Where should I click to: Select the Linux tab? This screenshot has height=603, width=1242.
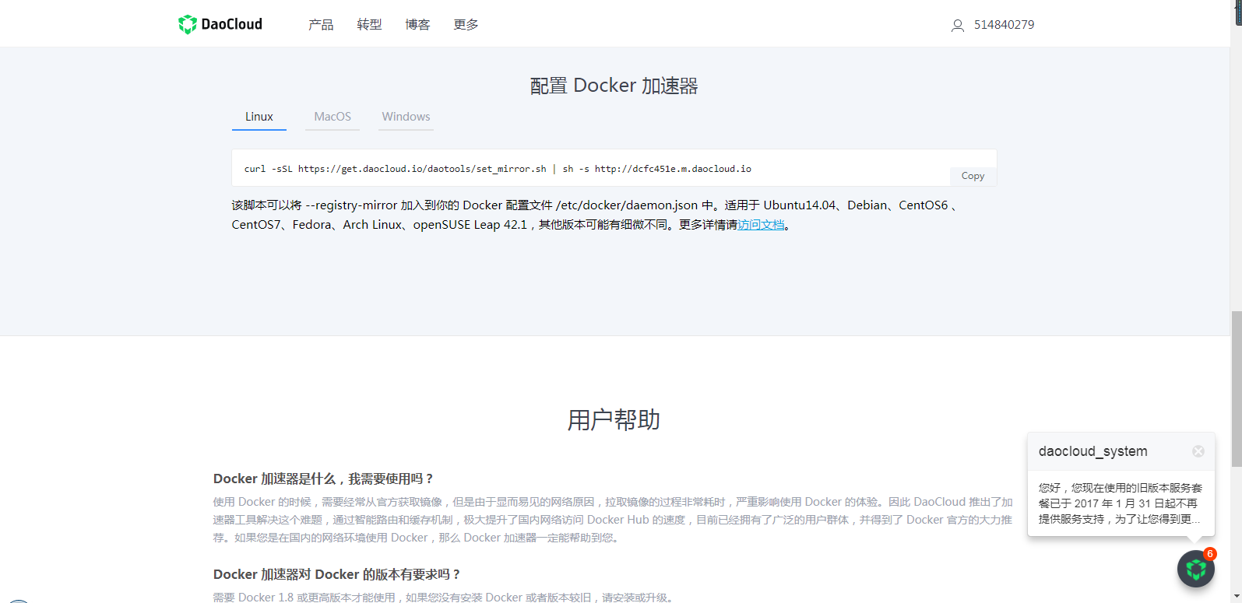pos(259,117)
